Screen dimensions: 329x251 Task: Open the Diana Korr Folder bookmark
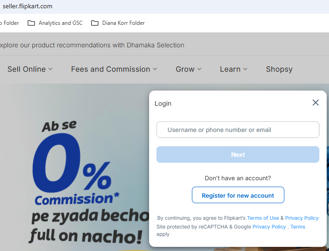(x=118, y=23)
